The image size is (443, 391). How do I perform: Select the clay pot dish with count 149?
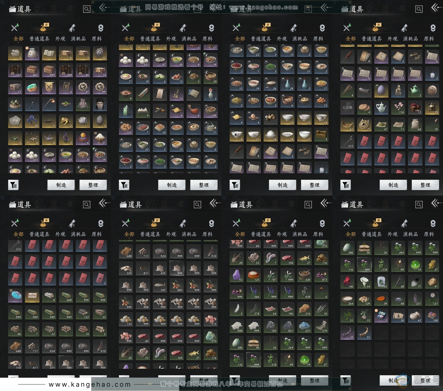tap(211, 111)
